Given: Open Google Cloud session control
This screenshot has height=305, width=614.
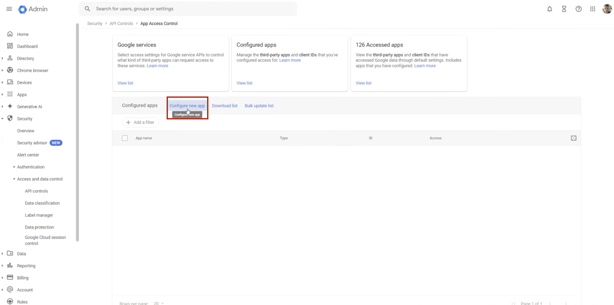Looking at the screenshot, I should (45, 240).
